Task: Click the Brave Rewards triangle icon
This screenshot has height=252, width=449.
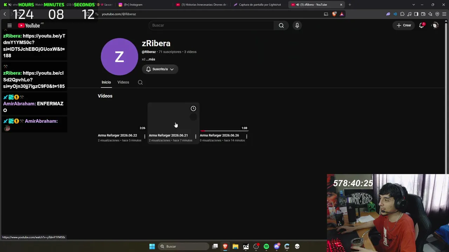Action: click(x=342, y=14)
